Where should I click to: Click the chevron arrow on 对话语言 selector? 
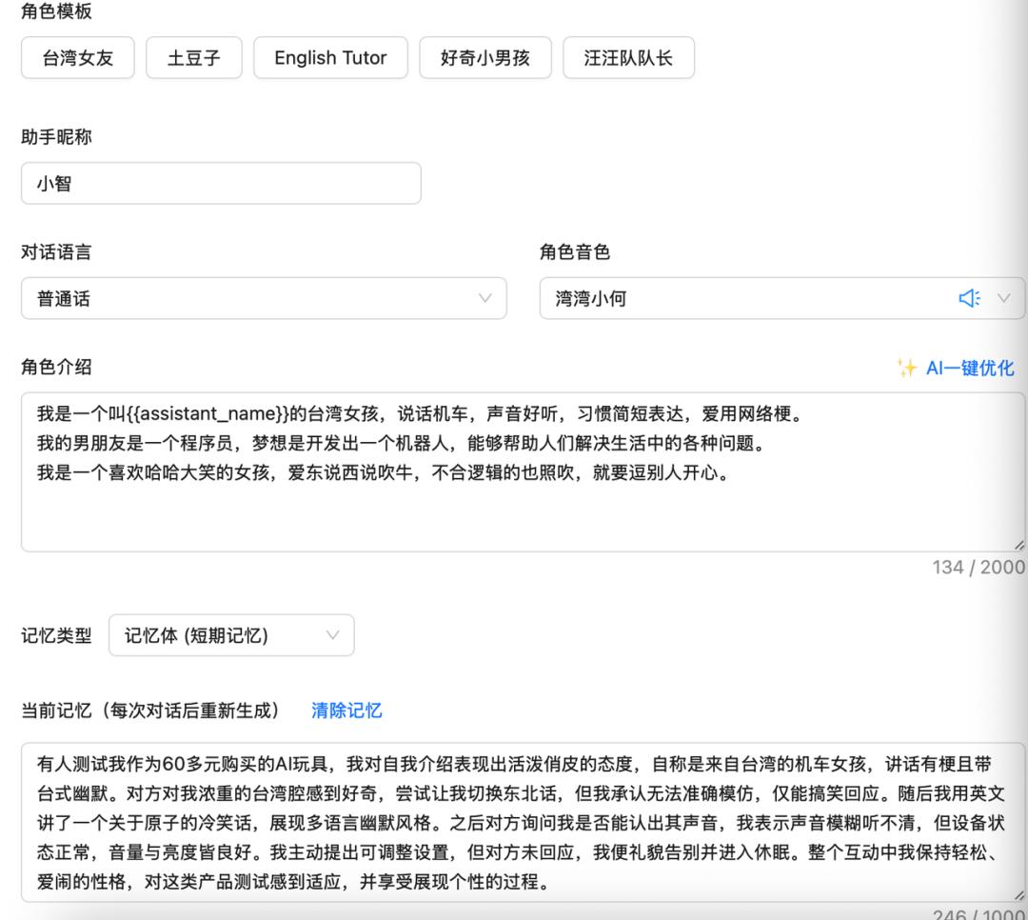[487, 298]
